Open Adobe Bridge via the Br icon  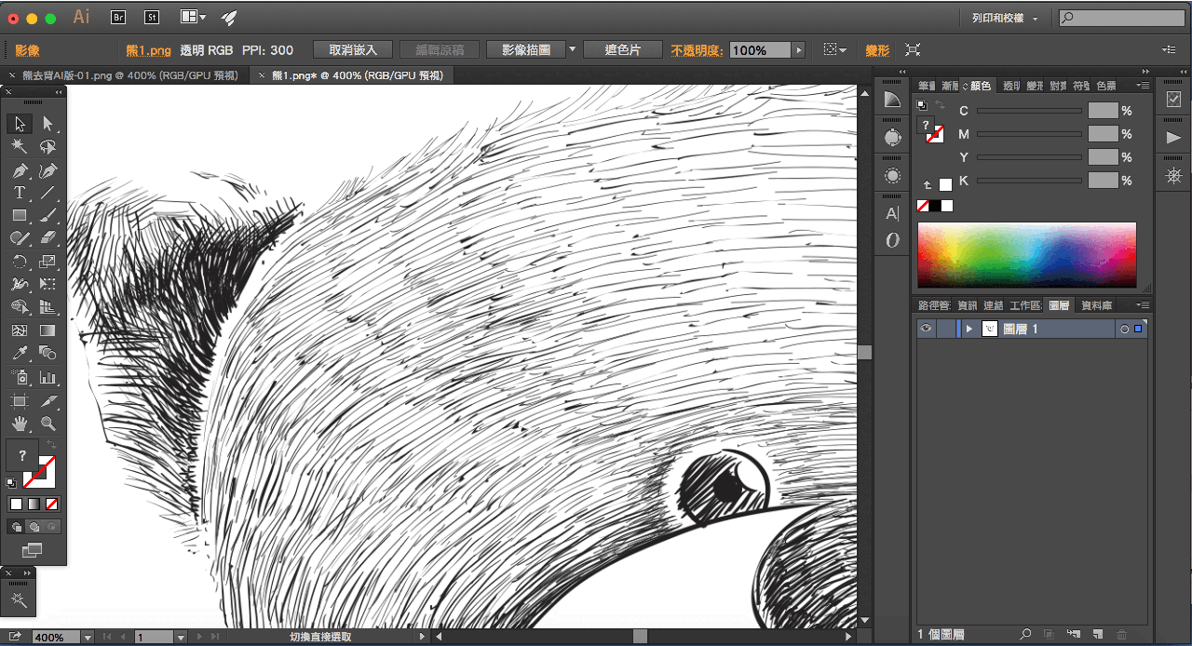coord(118,17)
